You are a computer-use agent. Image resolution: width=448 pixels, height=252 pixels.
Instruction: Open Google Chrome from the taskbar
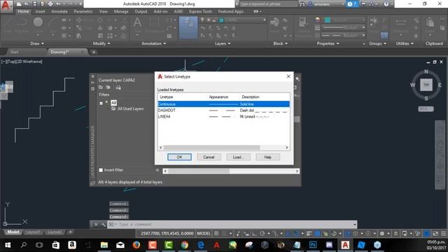[x=185, y=245]
